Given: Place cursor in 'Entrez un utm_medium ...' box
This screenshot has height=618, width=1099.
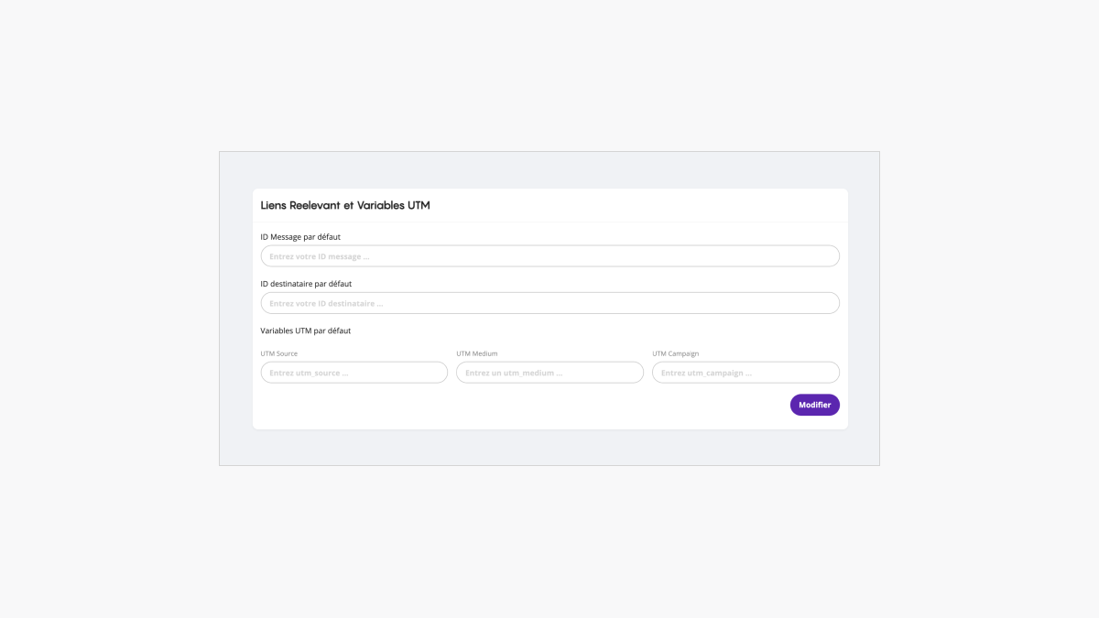Looking at the screenshot, I should [x=514, y=373].
